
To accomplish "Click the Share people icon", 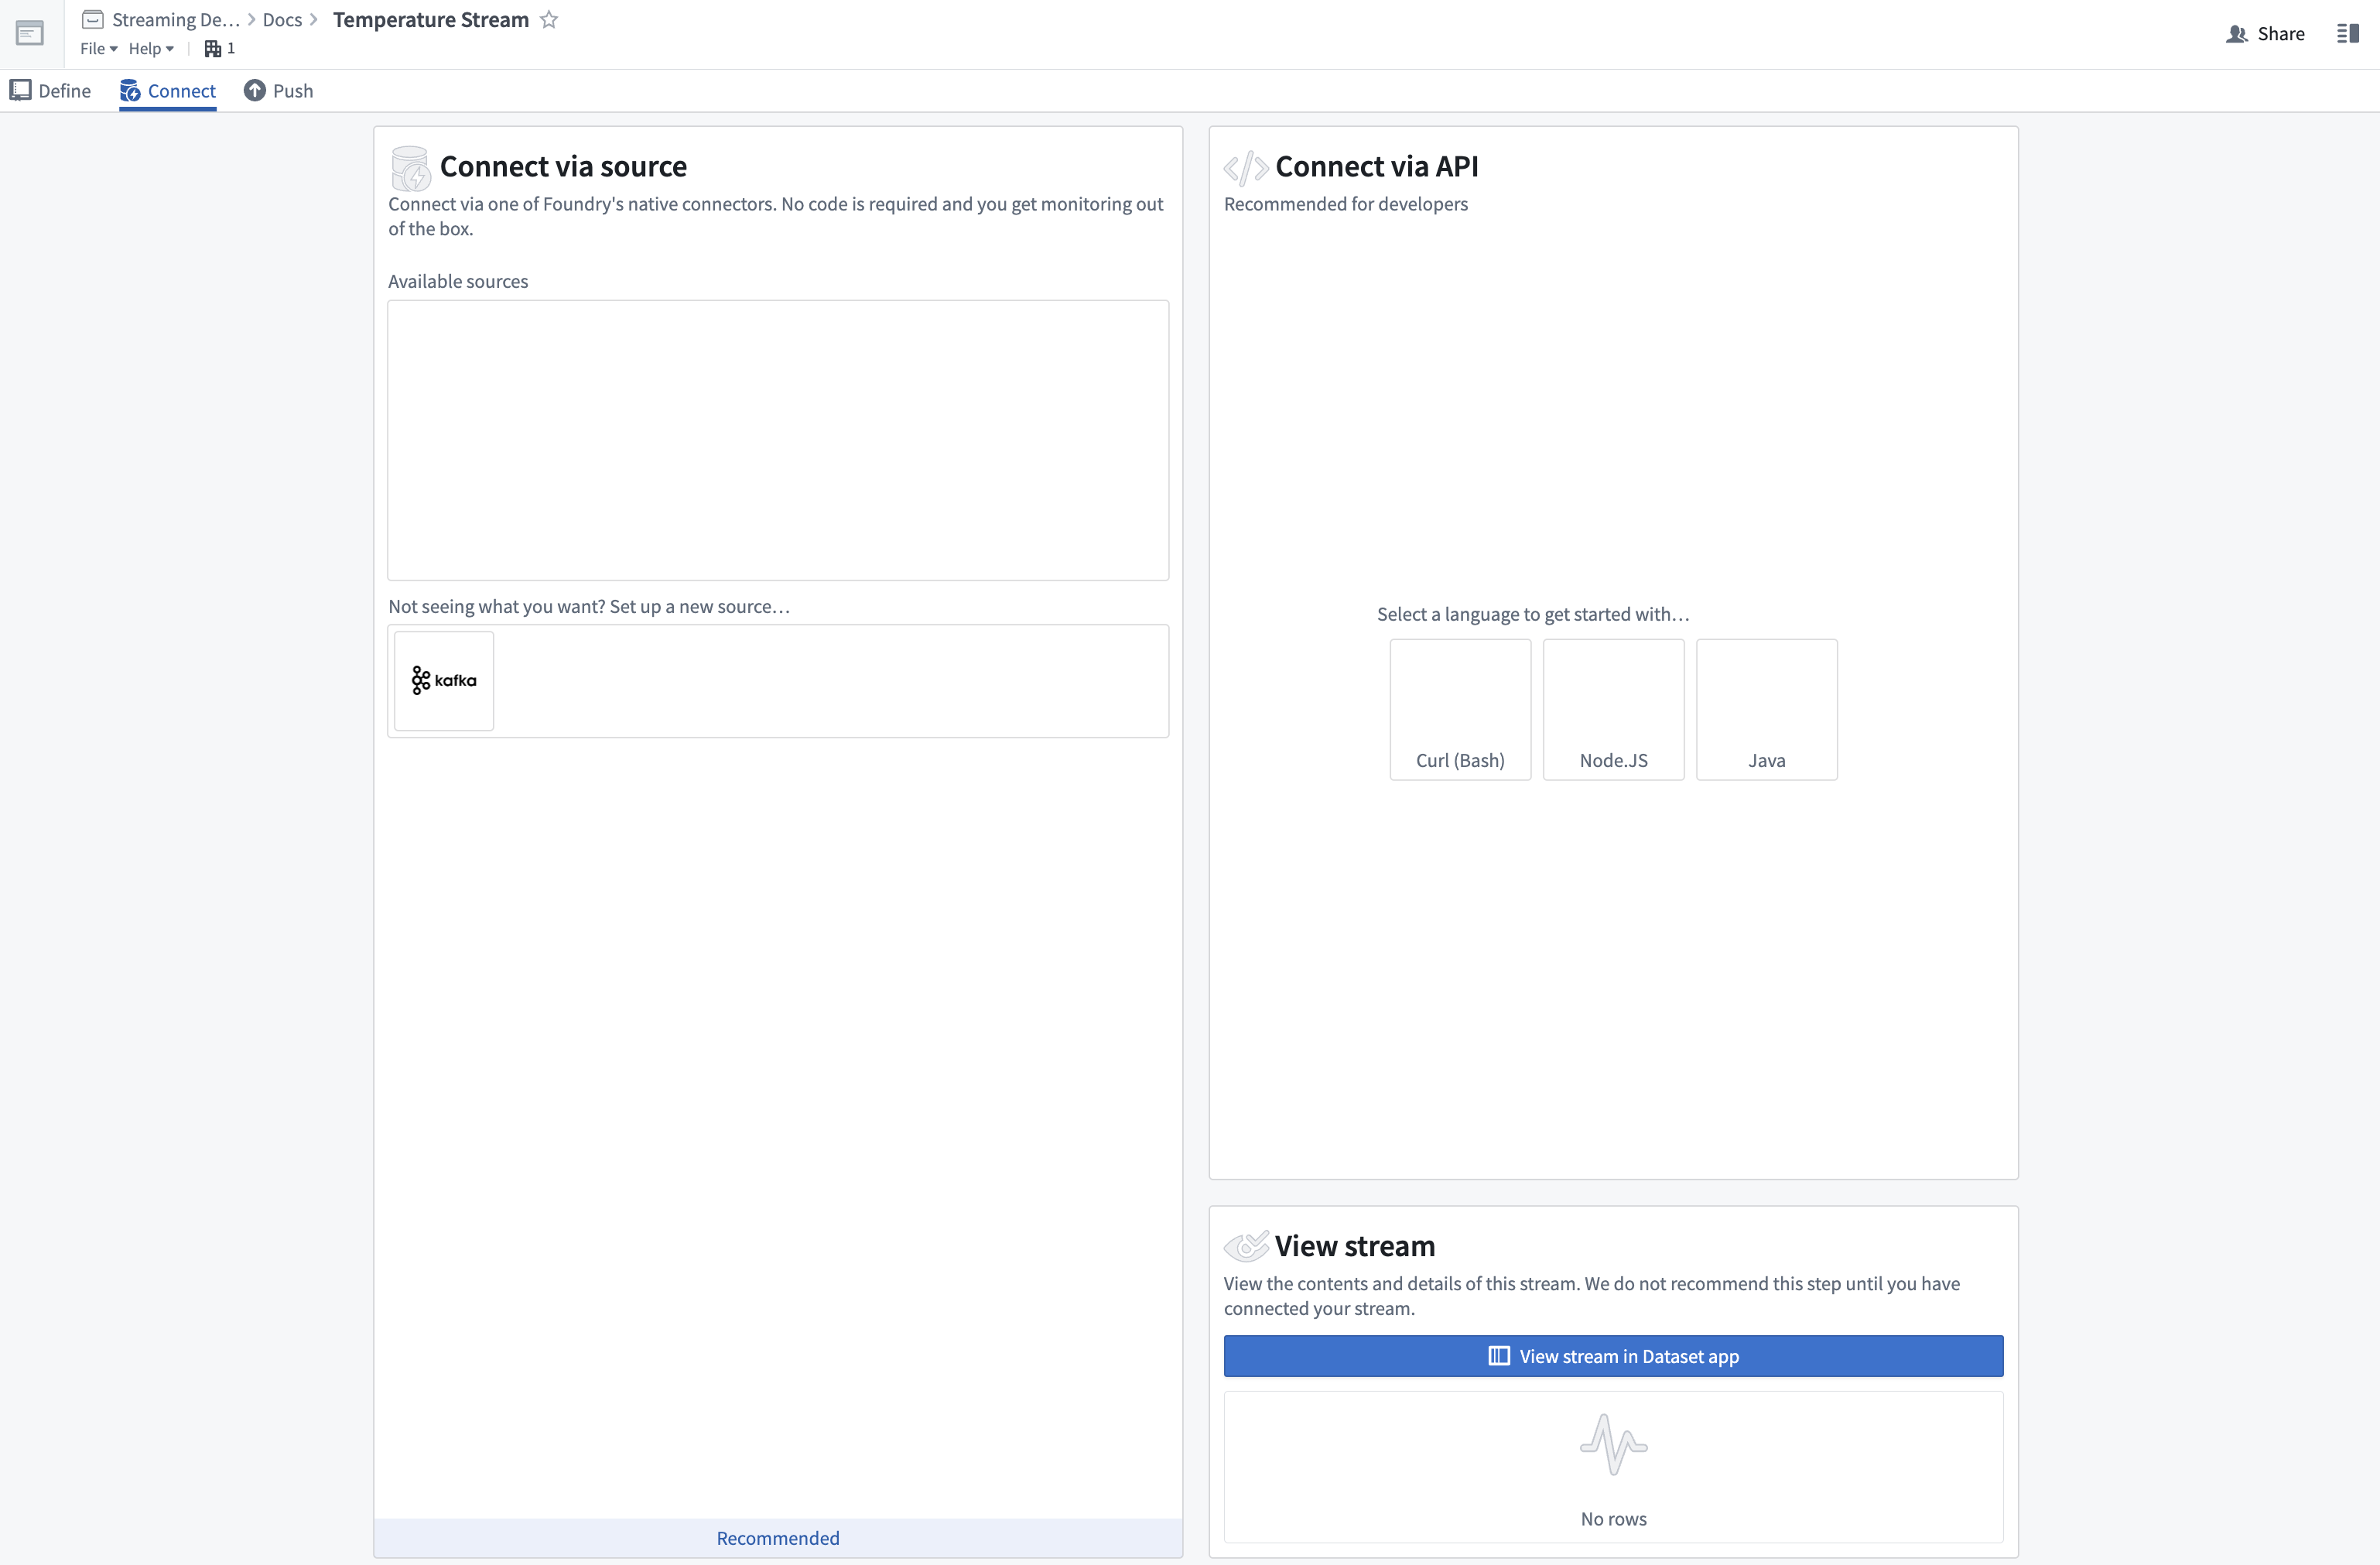I will 2237,33.
